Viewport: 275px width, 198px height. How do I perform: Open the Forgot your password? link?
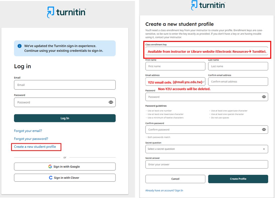31,139
